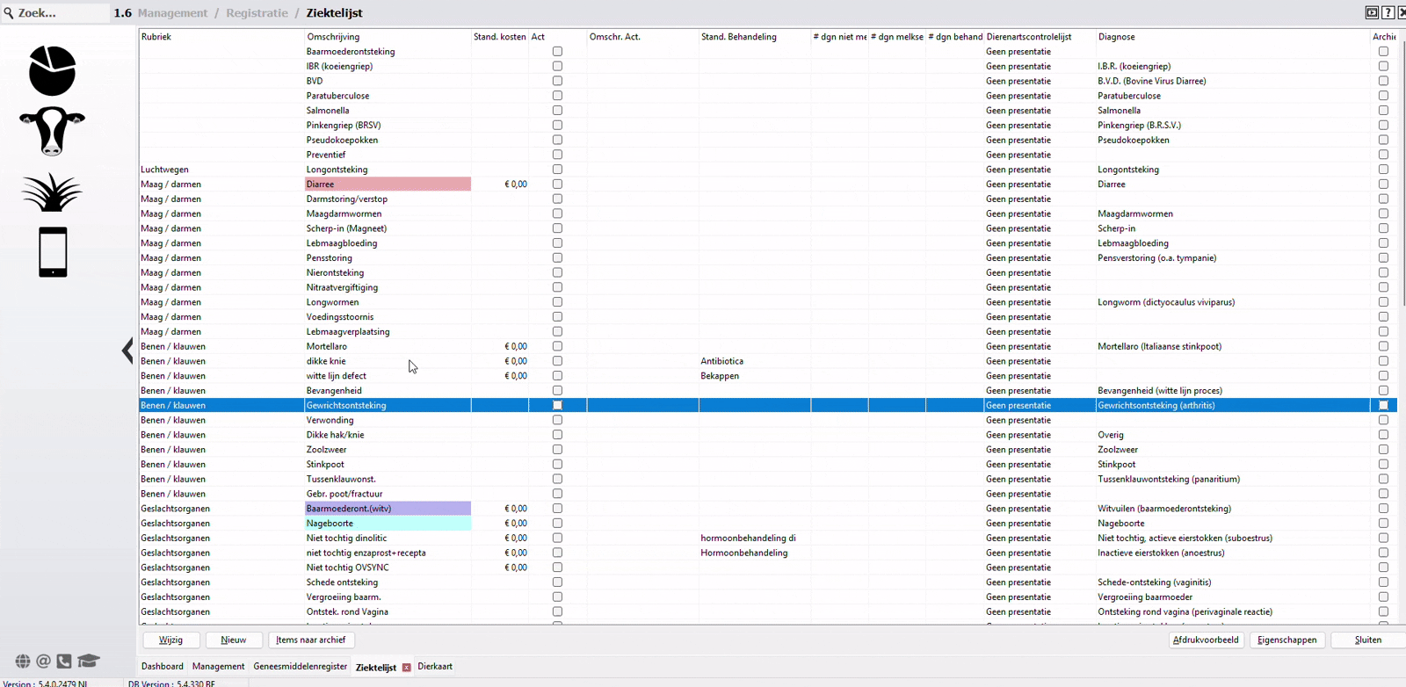Open the video tutorial icon
Screen dimensions: 1406x687
(1372, 12)
